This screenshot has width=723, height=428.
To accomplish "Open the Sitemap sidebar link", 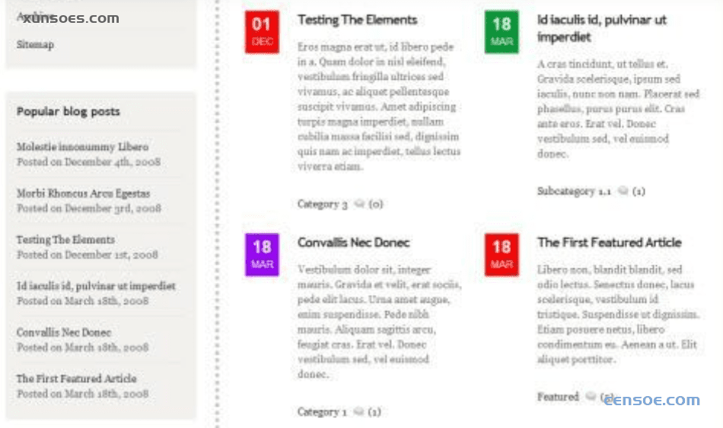I will click(x=35, y=45).
